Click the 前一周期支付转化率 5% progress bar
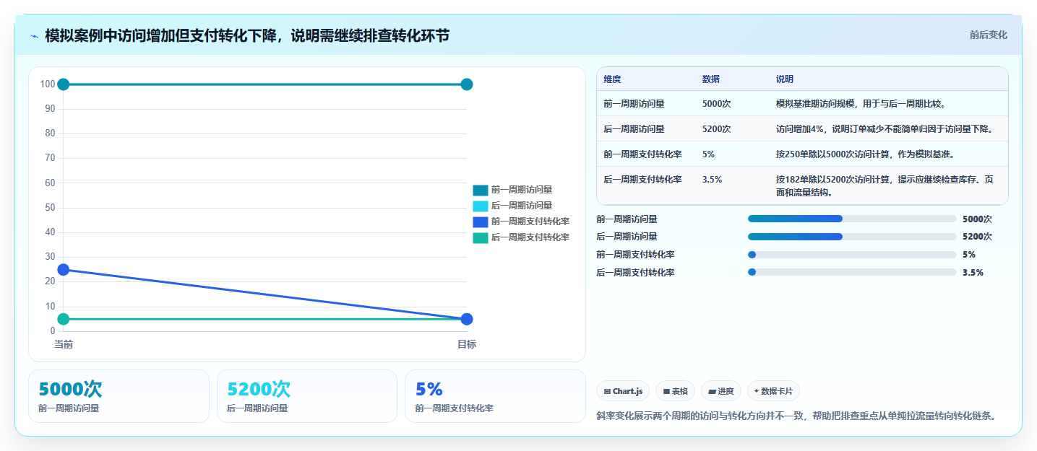 (852, 255)
